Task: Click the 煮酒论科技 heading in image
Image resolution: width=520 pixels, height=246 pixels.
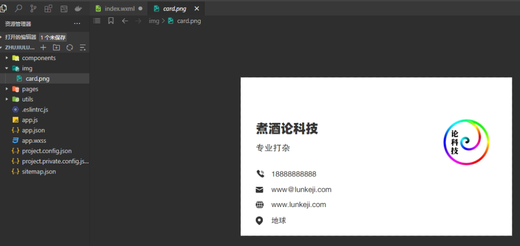Action: pyautogui.click(x=287, y=128)
